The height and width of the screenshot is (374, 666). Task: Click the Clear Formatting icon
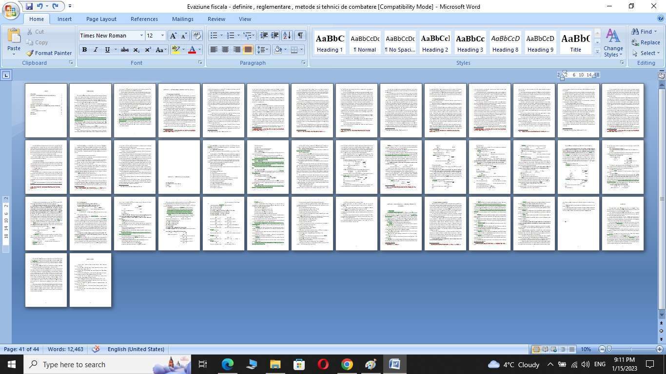coord(197,36)
